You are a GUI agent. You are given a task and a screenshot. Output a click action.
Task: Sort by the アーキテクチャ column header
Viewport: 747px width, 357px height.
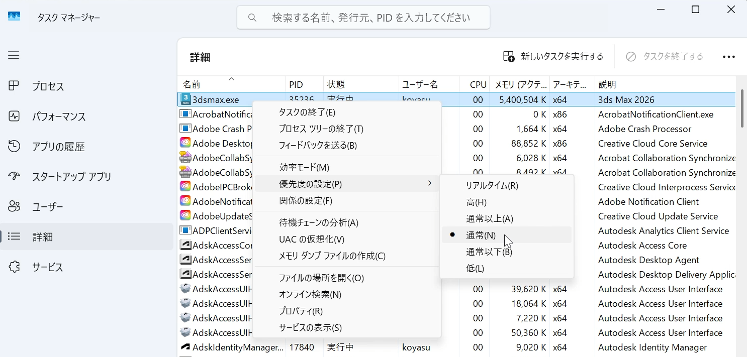[x=572, y=84]
